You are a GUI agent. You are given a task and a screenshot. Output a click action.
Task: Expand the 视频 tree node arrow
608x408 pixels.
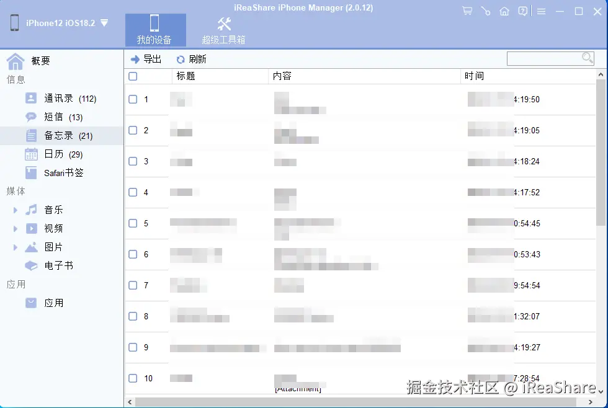pos(15,229)
